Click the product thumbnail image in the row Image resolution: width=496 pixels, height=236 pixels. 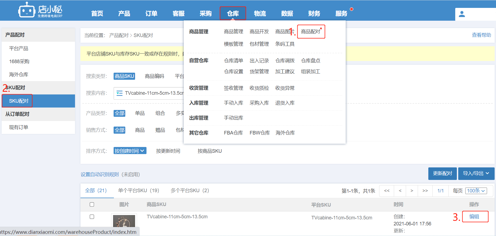click(x=124, y=221)
